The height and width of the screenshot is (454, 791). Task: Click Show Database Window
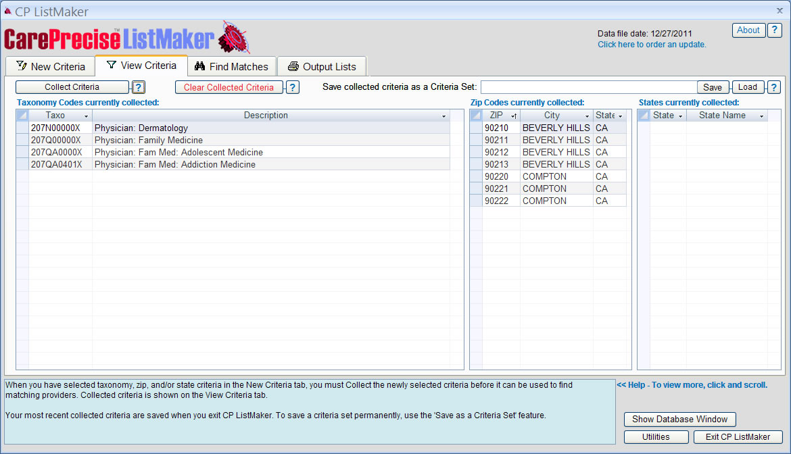[x=679, y=420]
